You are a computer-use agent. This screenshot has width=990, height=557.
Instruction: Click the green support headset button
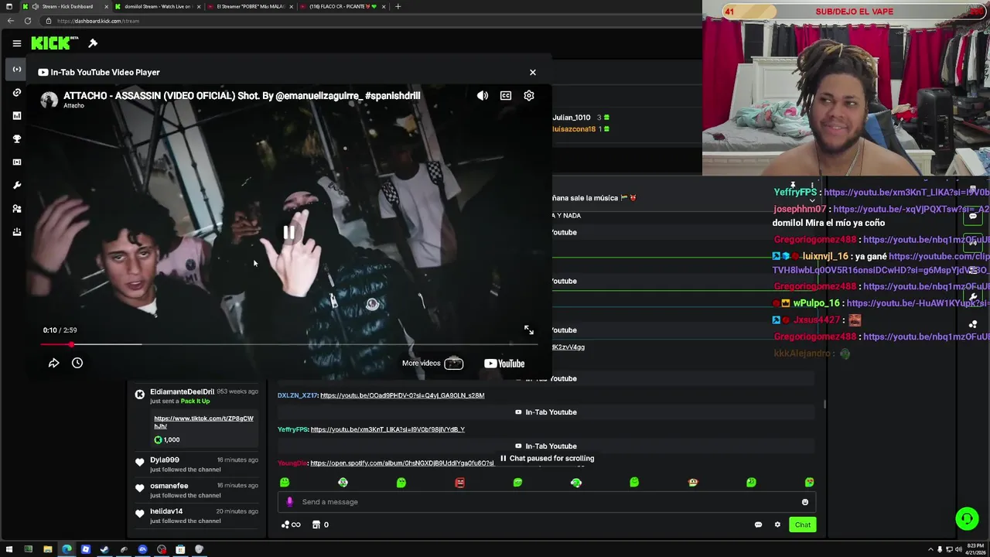(x=967, y=518)
